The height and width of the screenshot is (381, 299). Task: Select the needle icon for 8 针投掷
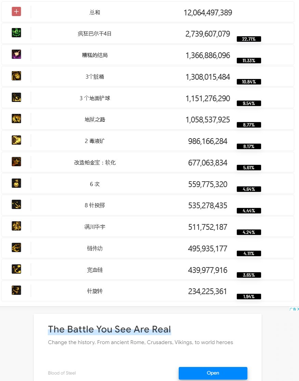[16, 204]
